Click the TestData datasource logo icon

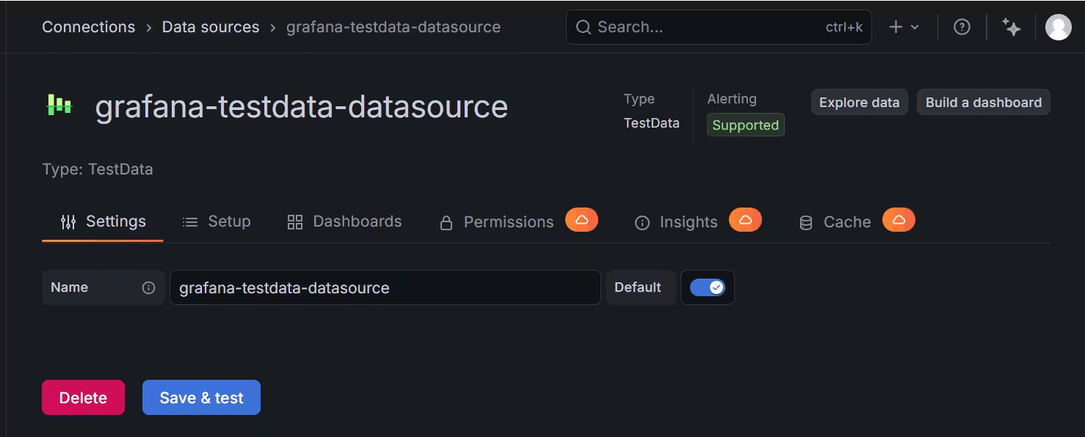tap(59, 105)
